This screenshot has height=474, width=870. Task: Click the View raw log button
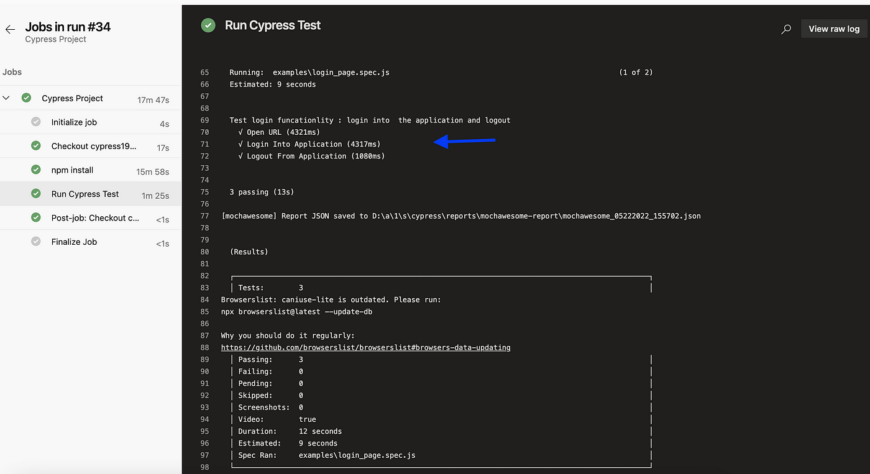click(834, 29)
